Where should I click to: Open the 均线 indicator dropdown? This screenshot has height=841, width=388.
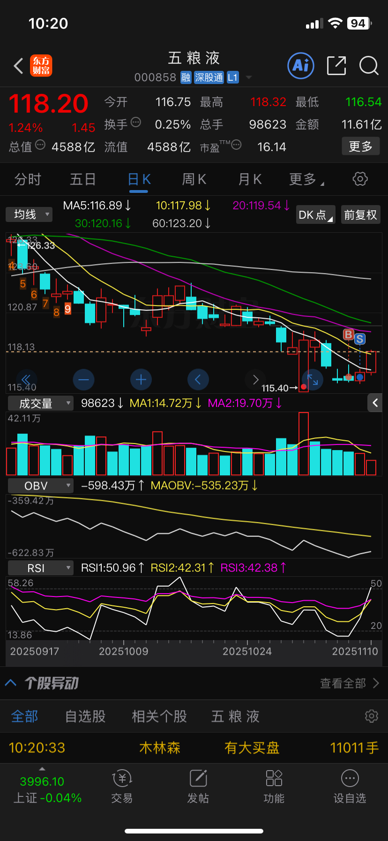coord(29,214)
